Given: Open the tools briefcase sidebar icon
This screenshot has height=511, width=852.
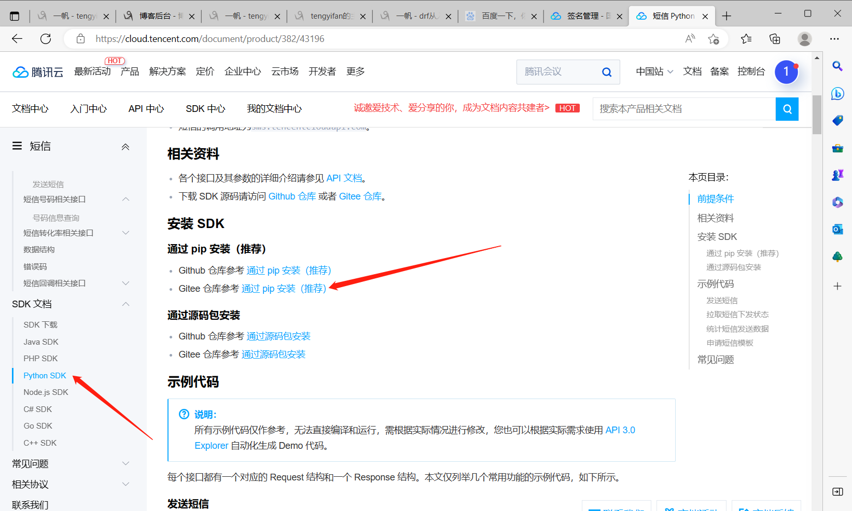Looking at the screenshot, I should coord(837,148).
